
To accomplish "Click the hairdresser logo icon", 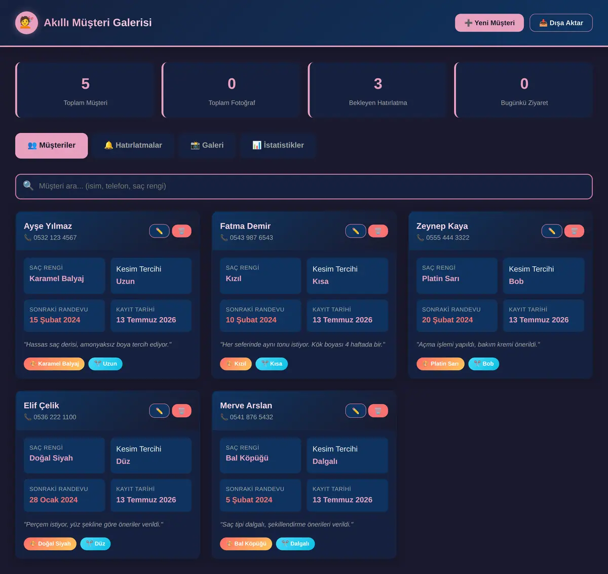I will tap(27, 23).
